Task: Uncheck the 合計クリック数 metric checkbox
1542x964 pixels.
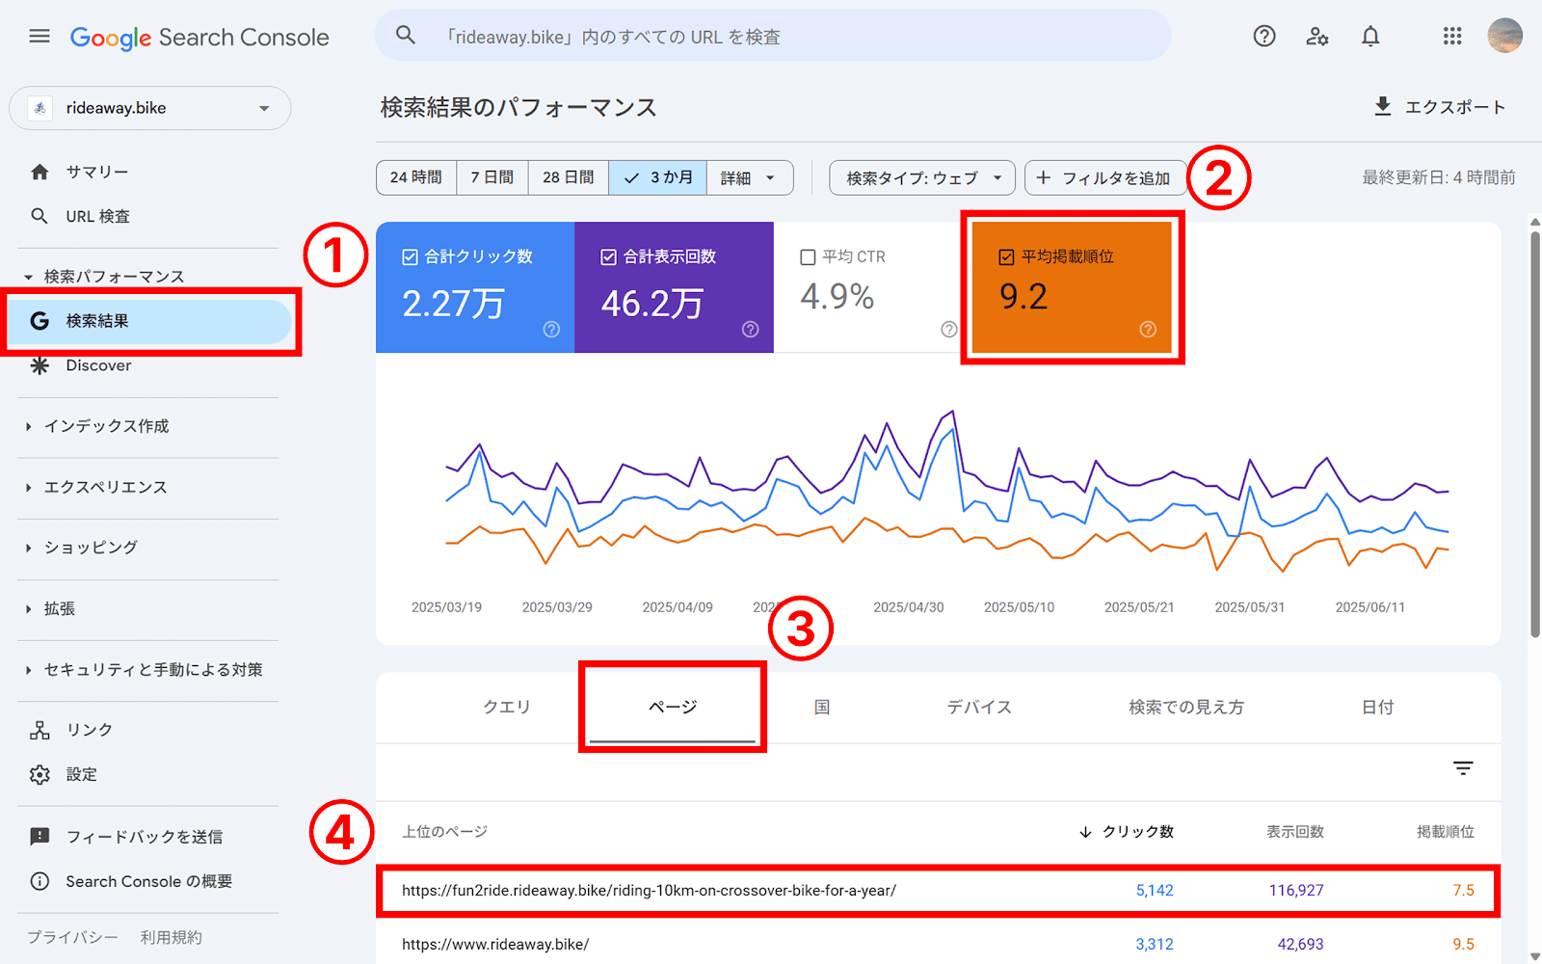Action: tap(409, 255)
